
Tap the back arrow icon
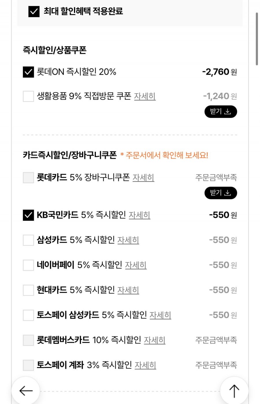26,391
